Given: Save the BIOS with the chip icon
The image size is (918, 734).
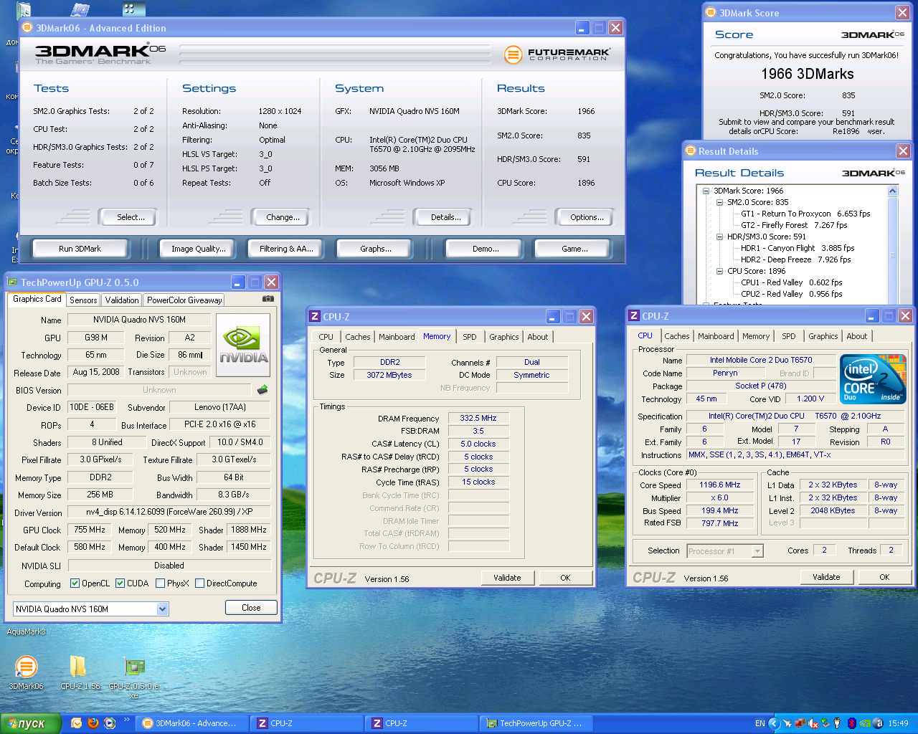Looking at the screenshot, I should tap(262, 390).
